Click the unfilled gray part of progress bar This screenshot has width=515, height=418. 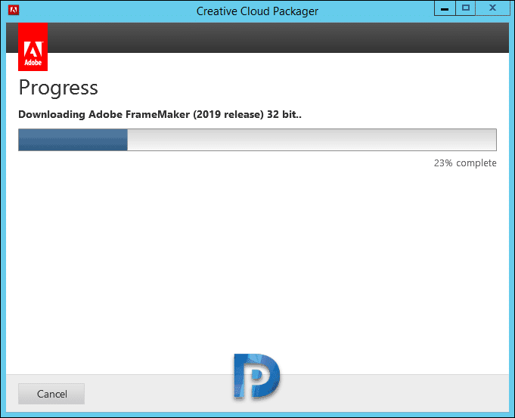312,140
